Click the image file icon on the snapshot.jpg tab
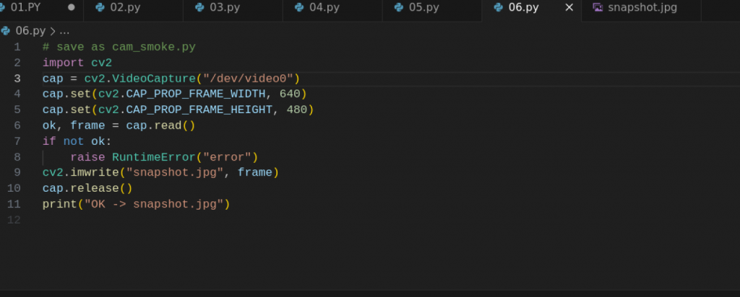The width and height of the screenshot is (740, 297). point(598,7)
